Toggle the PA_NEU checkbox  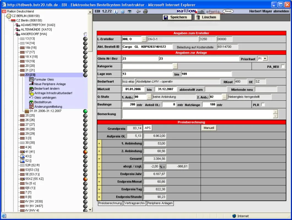click(283, 67)
